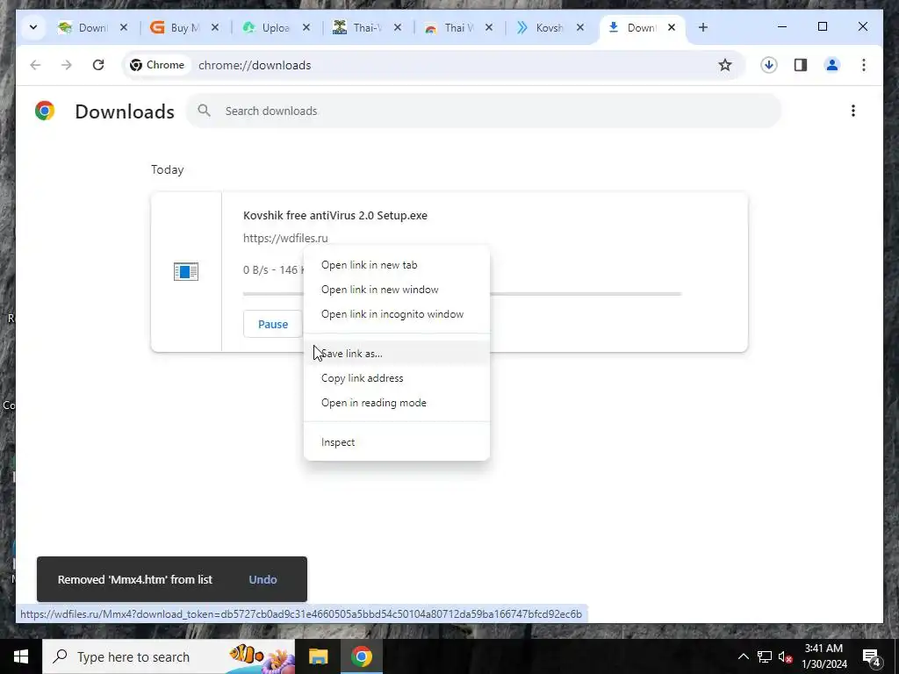Viewport: 899px width, 674px height.
Task: Open the Downloads page more actions menu
Action: 853,111
